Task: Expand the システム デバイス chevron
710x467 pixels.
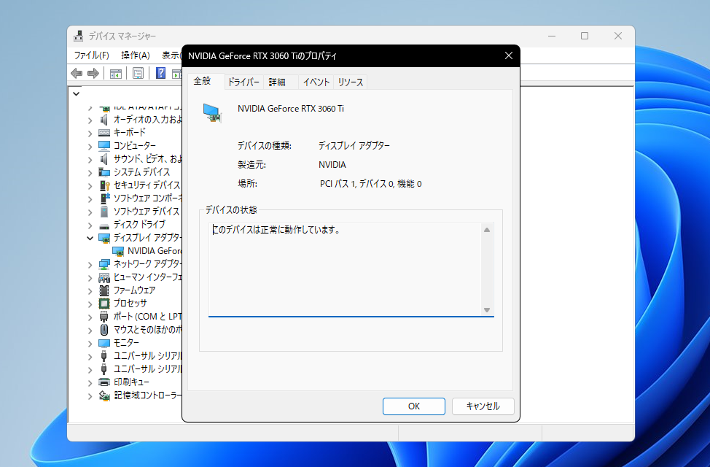Action: coord(90,173)
